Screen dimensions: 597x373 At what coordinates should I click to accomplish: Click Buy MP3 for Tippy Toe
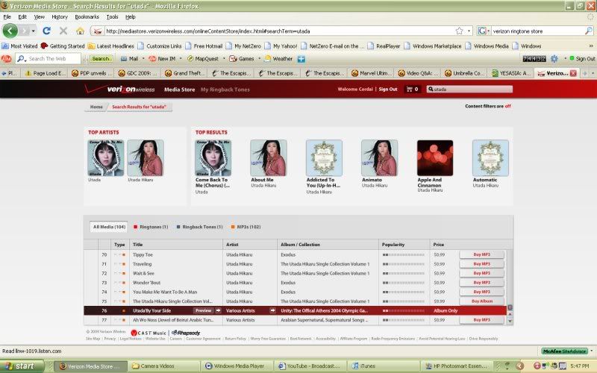click(x=481, y=254)
